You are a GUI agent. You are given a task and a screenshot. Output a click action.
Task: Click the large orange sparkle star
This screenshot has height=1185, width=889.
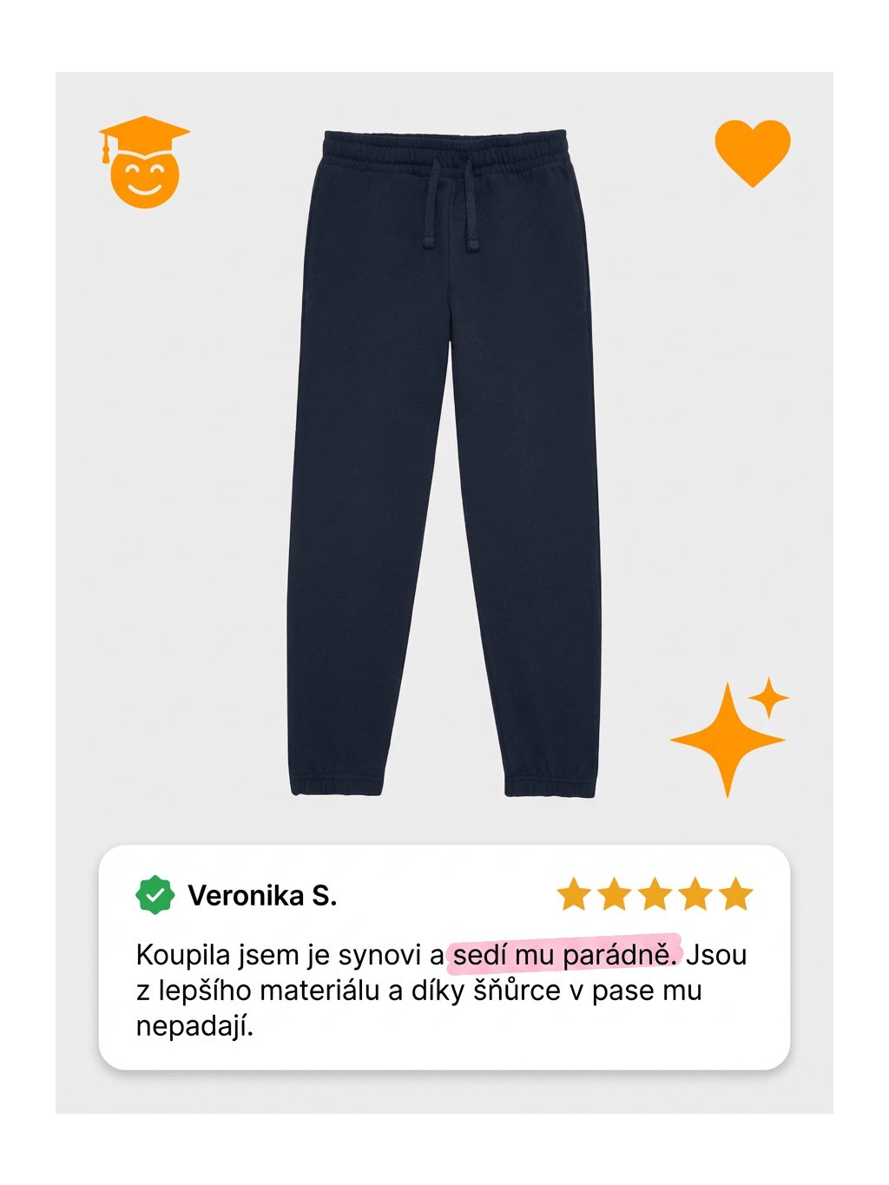[728, 741]
